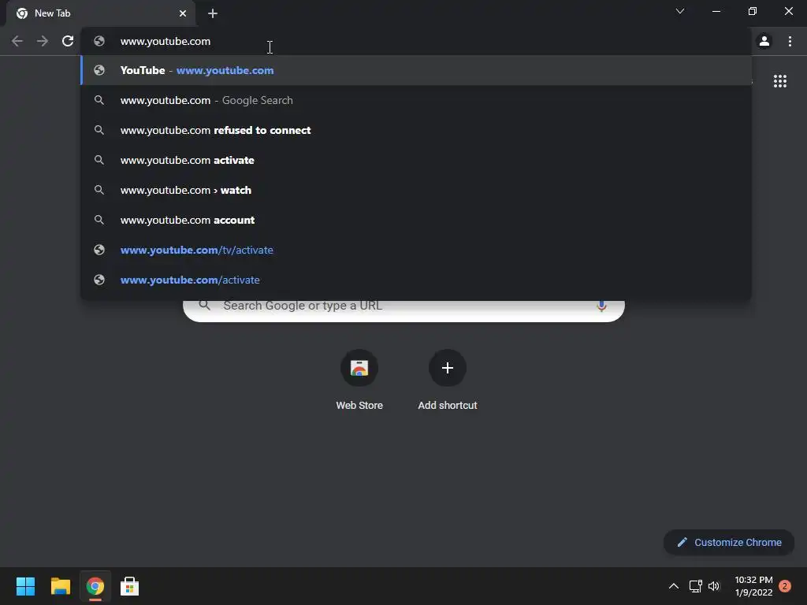Click the magnifier icon in the Google search box

pyautogui.click(x=205, y=306)
